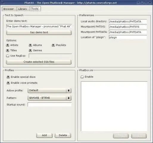Viewport: 153px width, 143px height.
Task: Open the Library tab
Action: [23, 9]
